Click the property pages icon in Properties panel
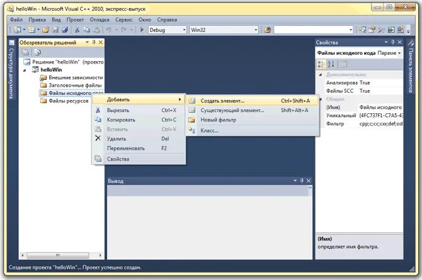 [x=343, y=64]
